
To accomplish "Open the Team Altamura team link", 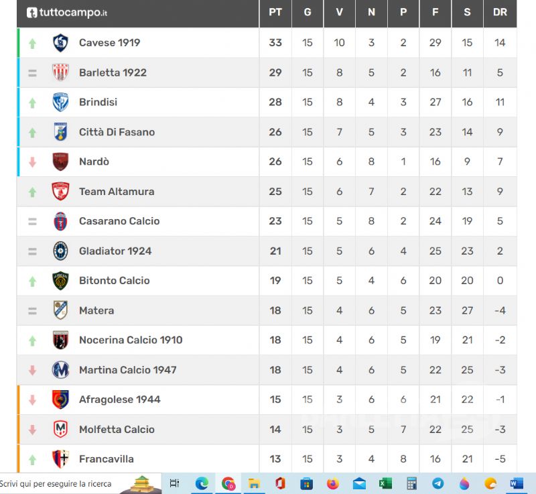I will coord(117,192).
